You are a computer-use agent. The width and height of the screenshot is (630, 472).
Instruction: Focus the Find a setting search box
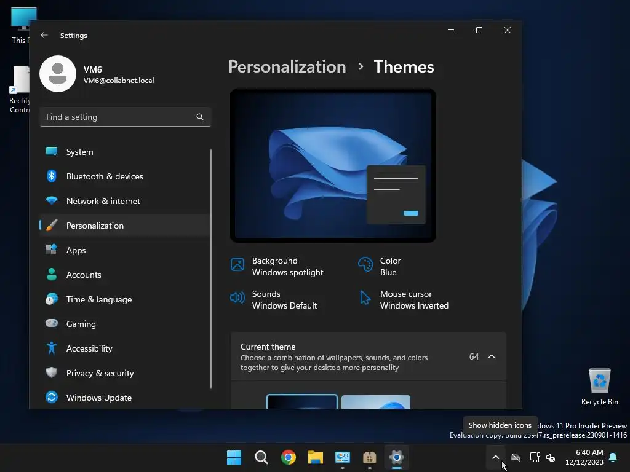pyautogui.click(x=125, y=117)
